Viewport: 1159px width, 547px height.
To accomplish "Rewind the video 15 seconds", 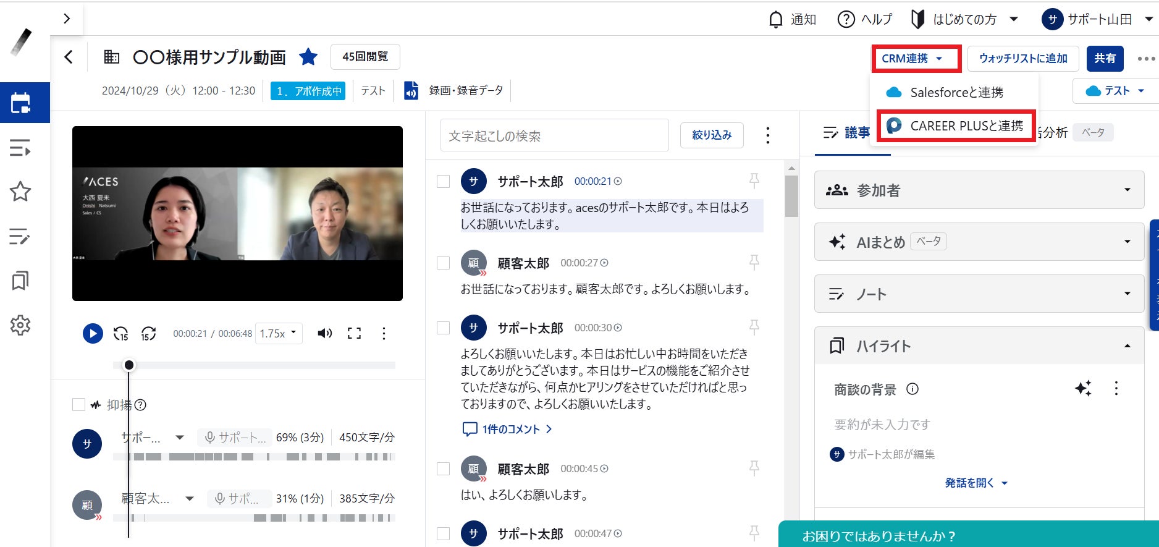I will coord(121,334).
